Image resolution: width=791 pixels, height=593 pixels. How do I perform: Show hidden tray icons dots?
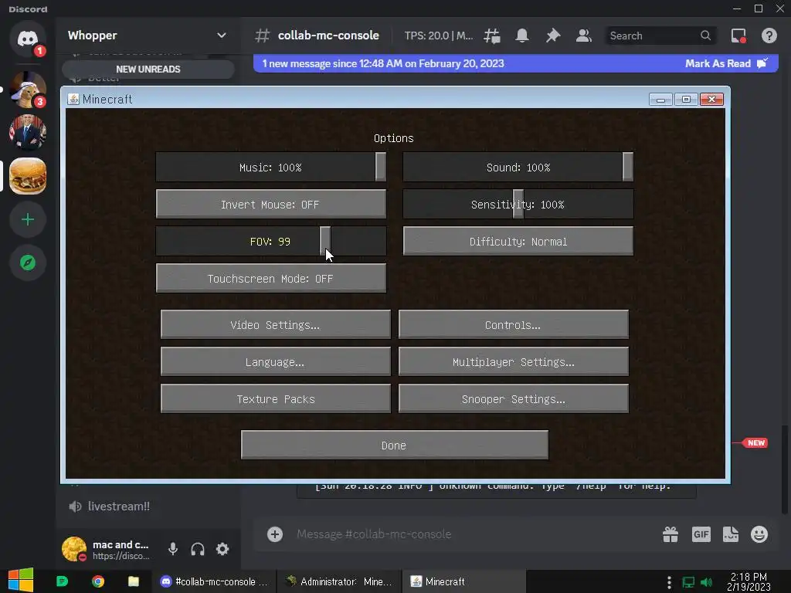click(669, 582)
